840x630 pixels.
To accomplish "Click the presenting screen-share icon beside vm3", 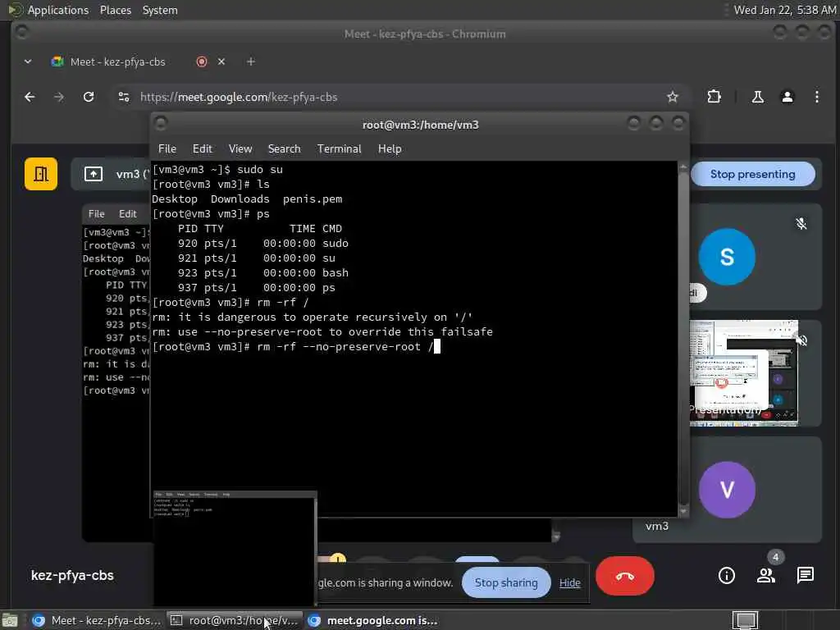I will pos(94,174).
